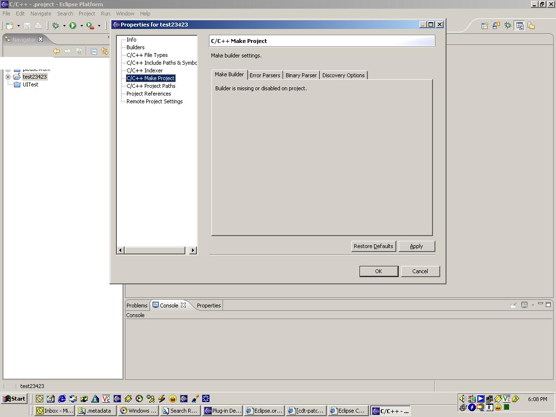Maximize the Console panel
The image size is (556, 417).
(x=548, y=305)
